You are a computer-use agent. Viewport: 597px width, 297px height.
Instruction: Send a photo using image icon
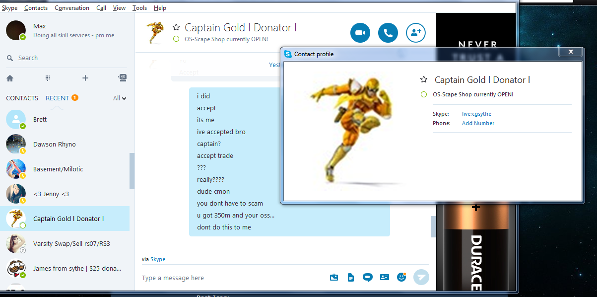pyautogui.click(x=334, y=278)
